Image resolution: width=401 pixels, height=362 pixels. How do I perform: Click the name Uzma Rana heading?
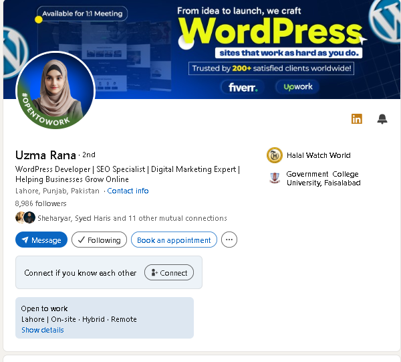click(45, 155)
